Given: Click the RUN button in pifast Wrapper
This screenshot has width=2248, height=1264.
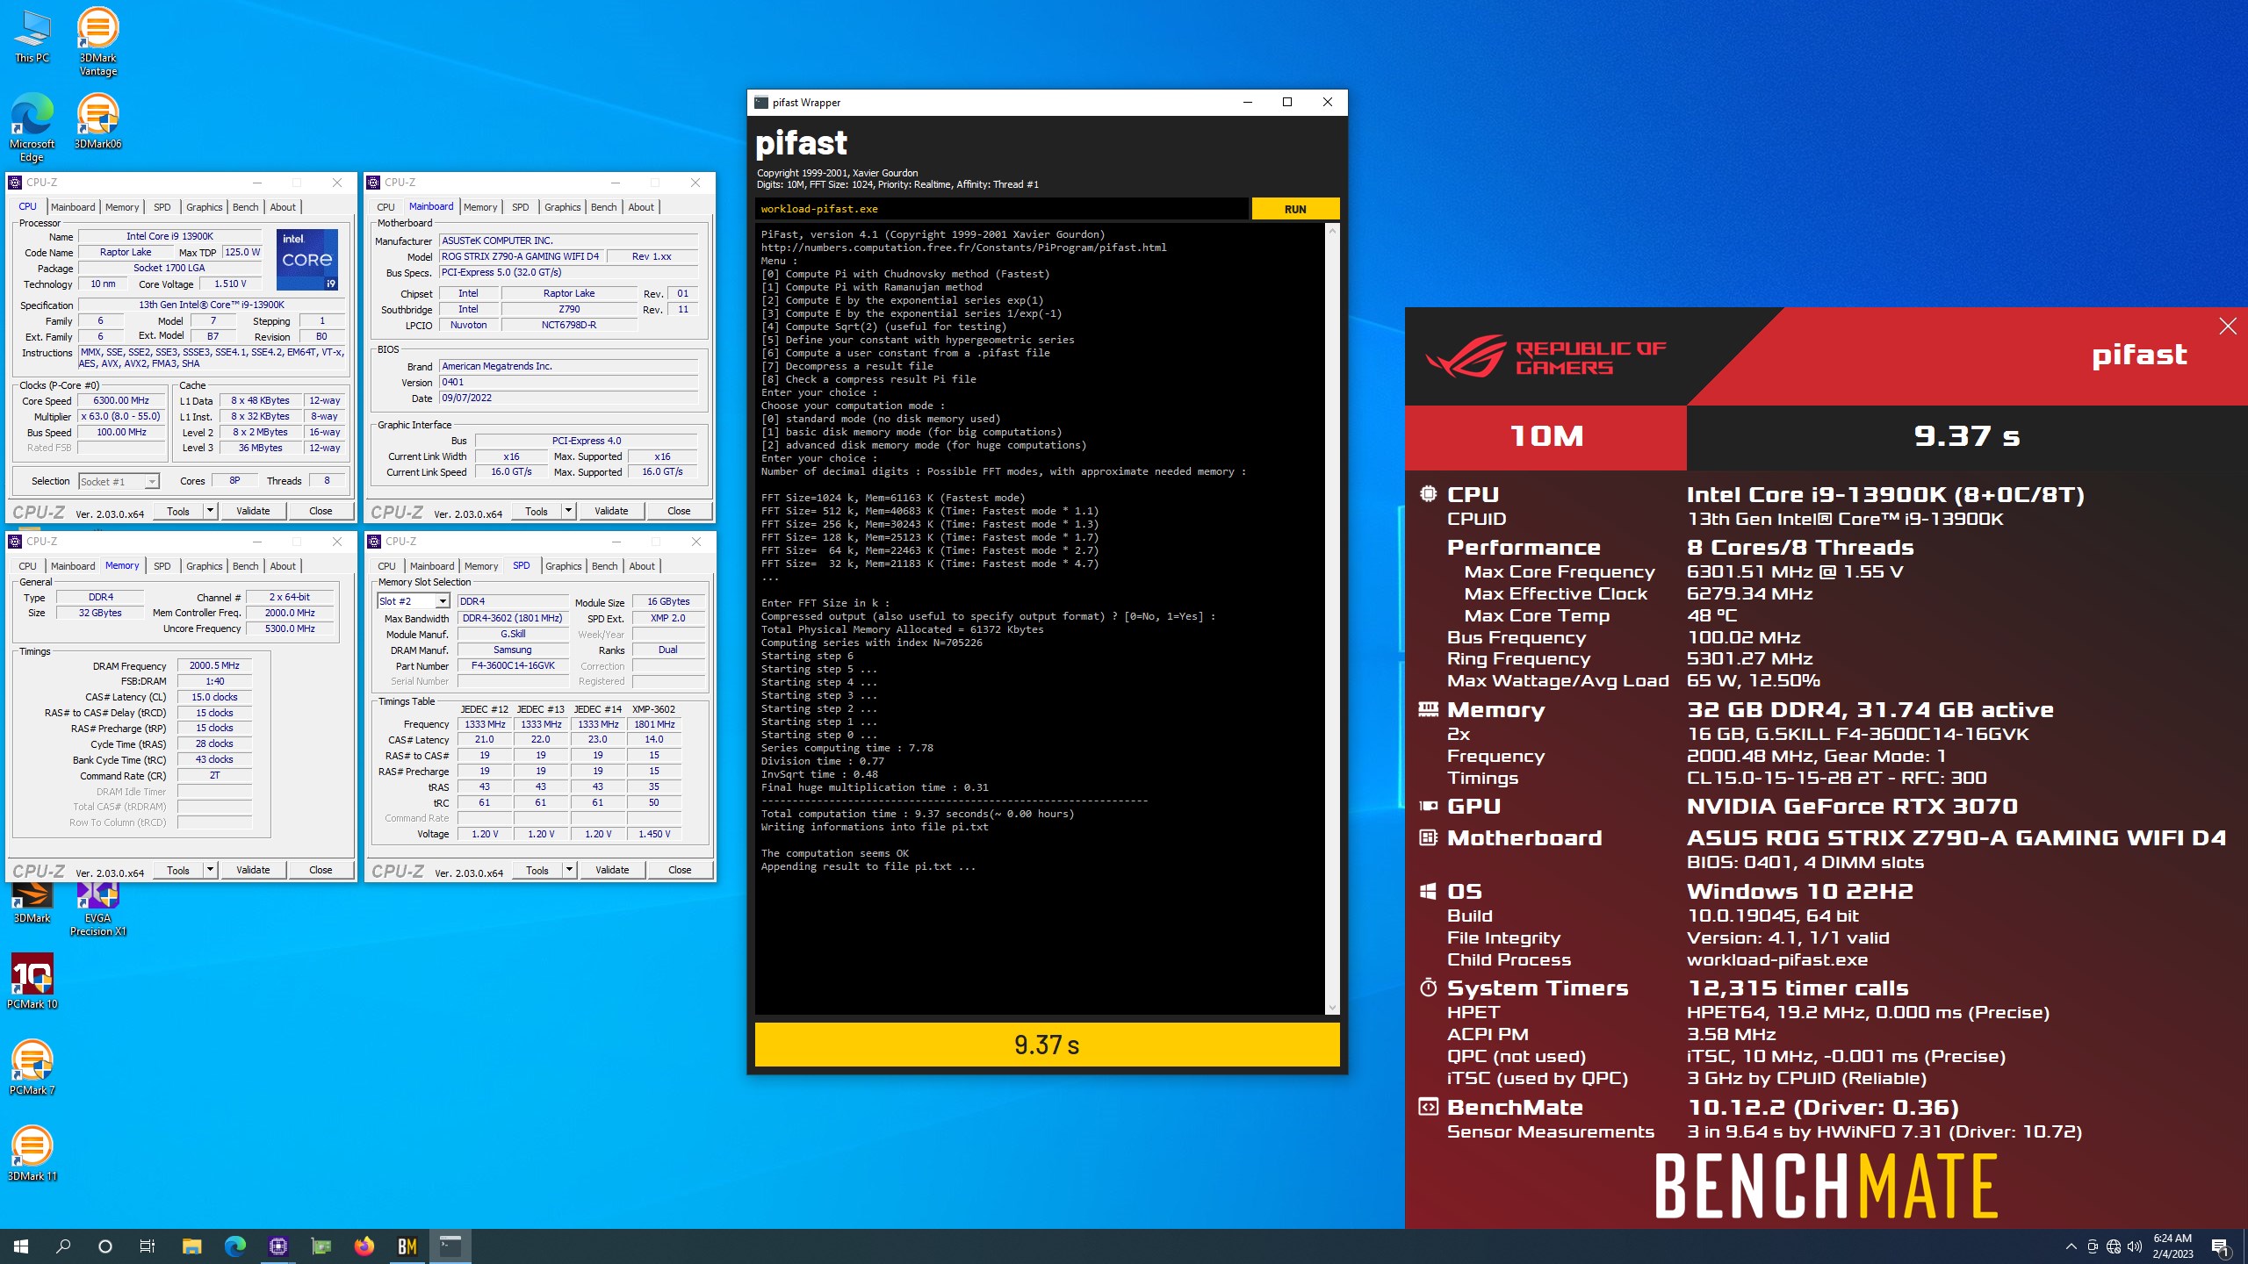Looking at the screenshot, I should [1295, 209].
